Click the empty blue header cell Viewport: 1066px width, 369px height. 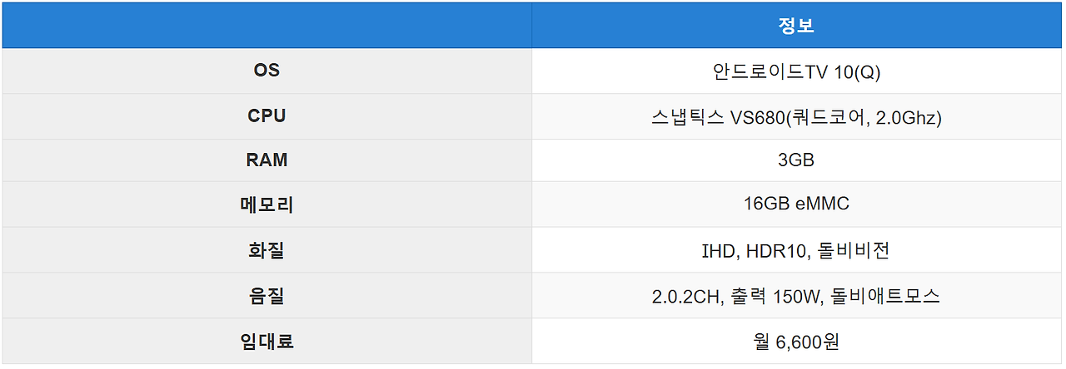(x=266, y=25)
